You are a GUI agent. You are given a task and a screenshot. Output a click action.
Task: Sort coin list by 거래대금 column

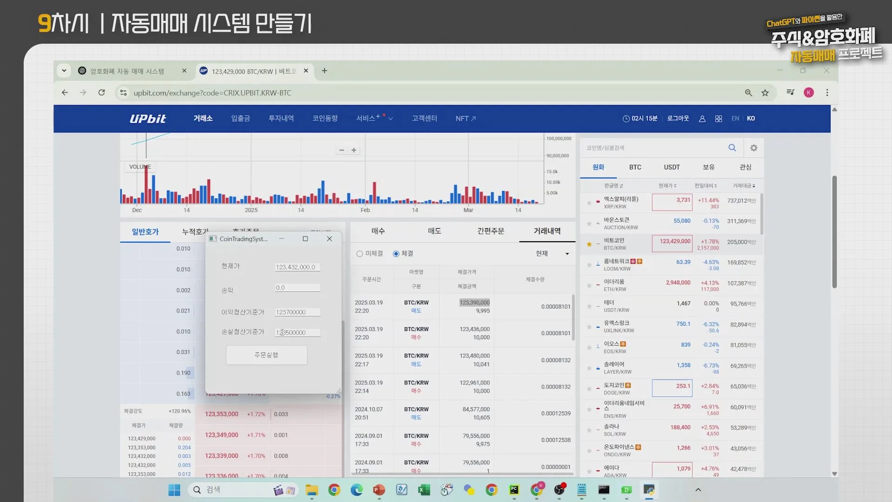coord(744,186)
